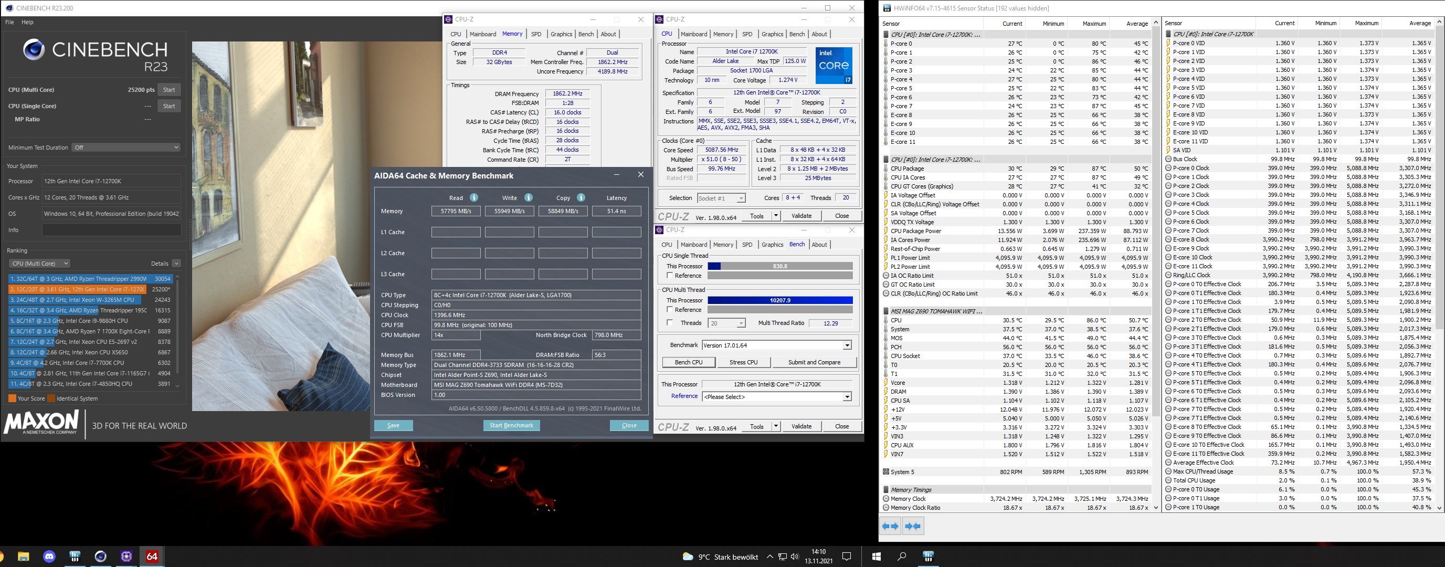Click HWiNFO icon left of Cinebench taskbar icon
Viewport: 1445px width, 567px height.
point(75,556)
